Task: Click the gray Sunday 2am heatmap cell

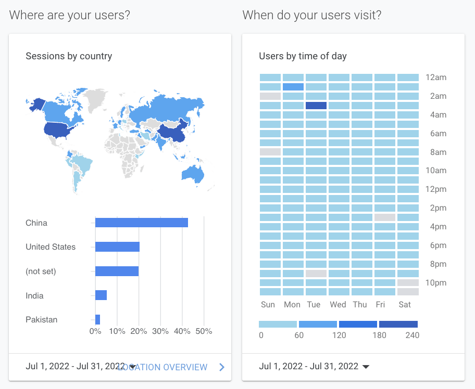Action: coord(270,96)
